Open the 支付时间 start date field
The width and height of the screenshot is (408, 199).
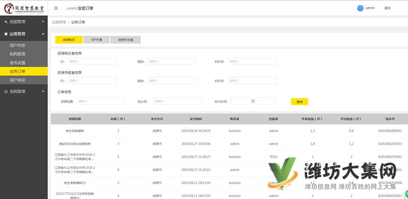click(240, 101)
